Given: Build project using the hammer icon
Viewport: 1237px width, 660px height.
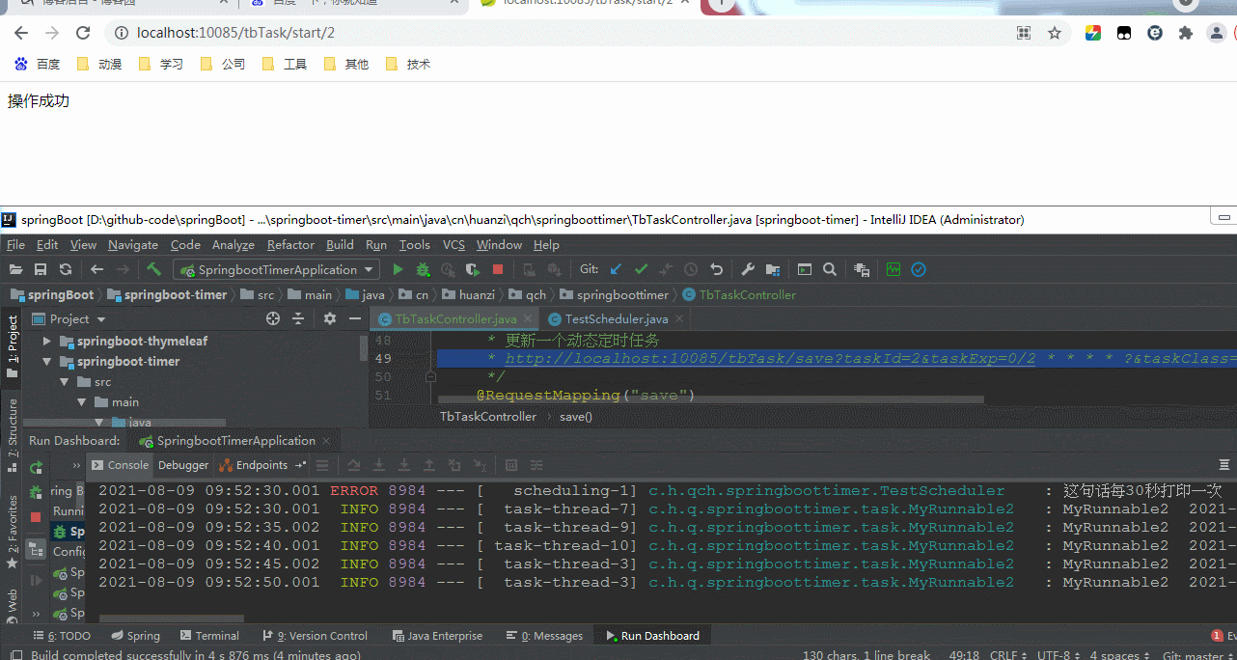Looking at the screenshot, I should pos(154,270).
